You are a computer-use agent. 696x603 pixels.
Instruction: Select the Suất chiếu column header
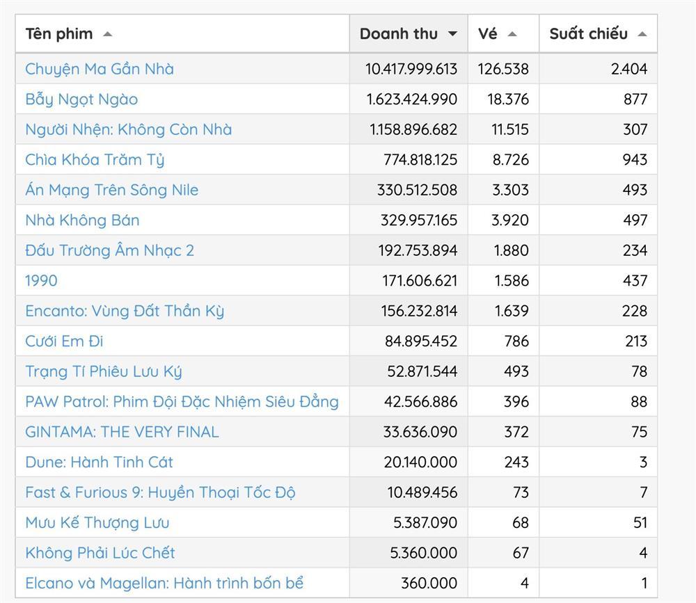pos(588,33)
